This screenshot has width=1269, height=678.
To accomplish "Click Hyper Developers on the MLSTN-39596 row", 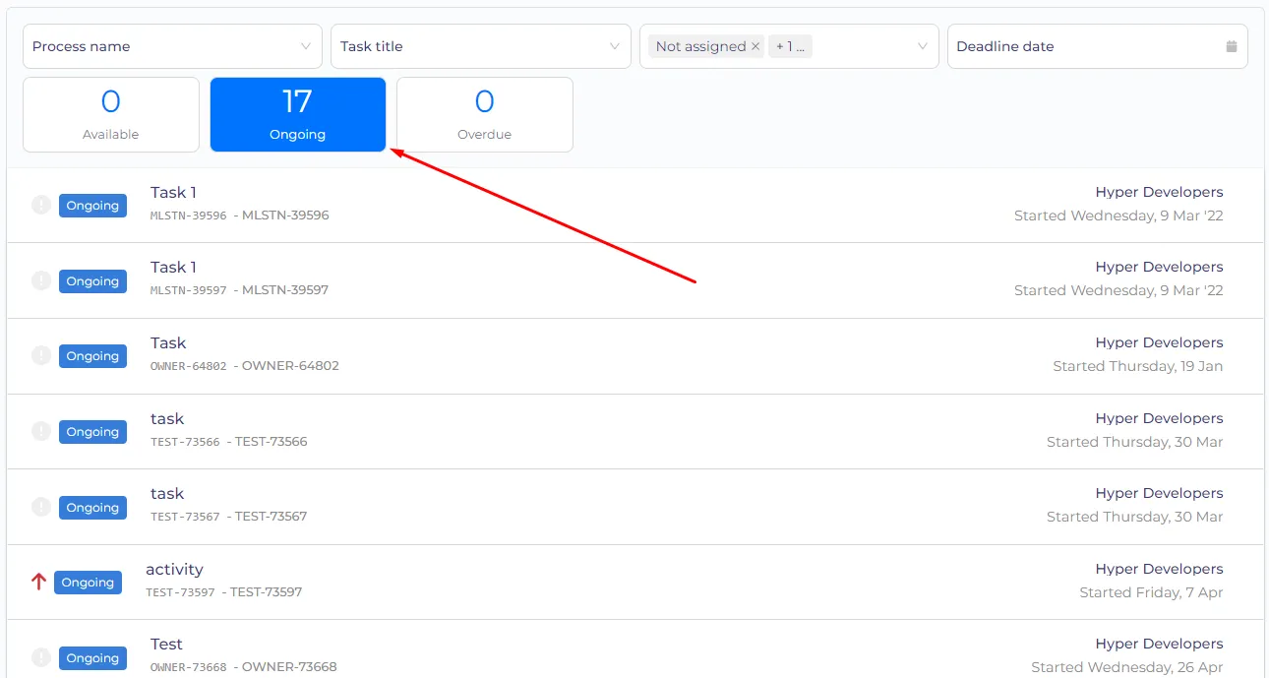I will 1159,192.
